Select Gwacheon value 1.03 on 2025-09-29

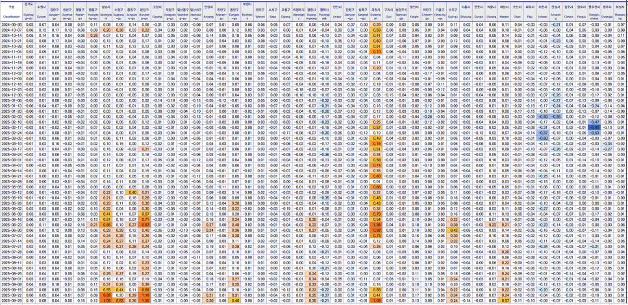click(376, 300)
